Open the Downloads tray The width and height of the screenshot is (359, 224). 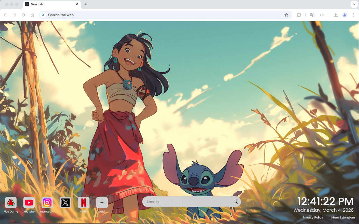click(335, 15)
